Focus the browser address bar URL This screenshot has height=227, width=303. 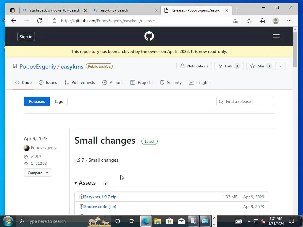pos(108,21)
